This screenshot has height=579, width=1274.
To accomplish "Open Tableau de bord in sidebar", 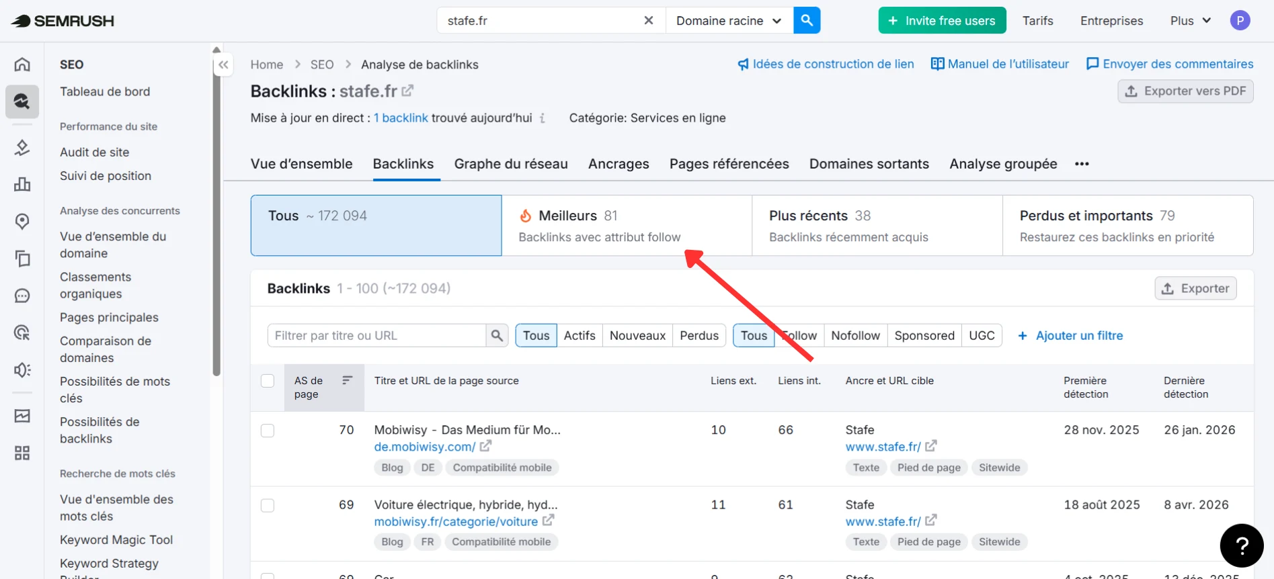I will 105,91.
